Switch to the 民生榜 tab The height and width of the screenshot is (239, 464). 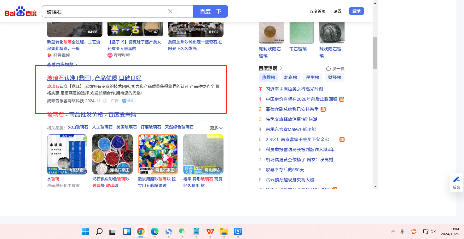tap(313, 77)
